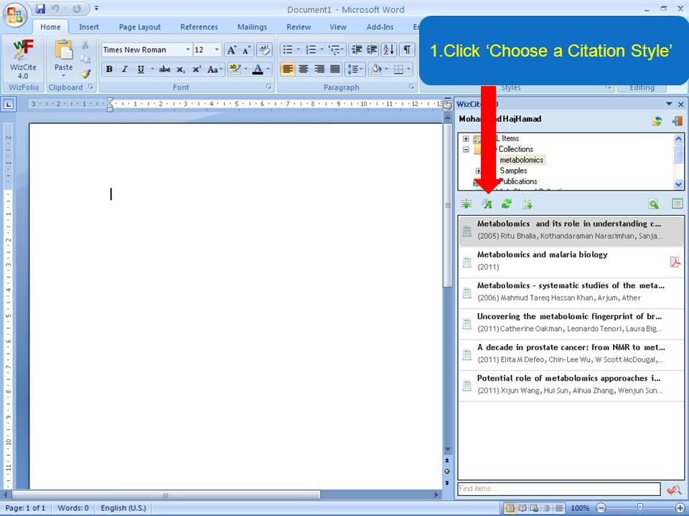Screen dimensions: 689x516
Task: Click the Insert Citation icon in WizCite
Action: click(x=467, y=204)
